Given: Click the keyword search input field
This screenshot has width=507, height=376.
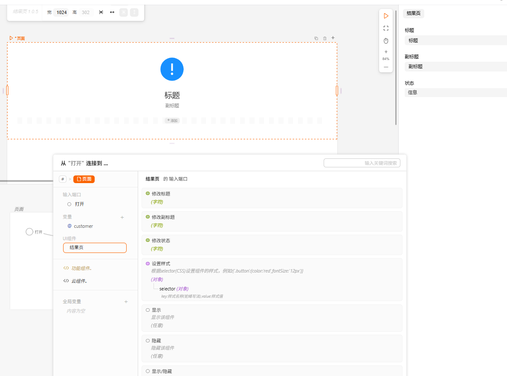Looking at the screenshot, I should pos(362,163).
